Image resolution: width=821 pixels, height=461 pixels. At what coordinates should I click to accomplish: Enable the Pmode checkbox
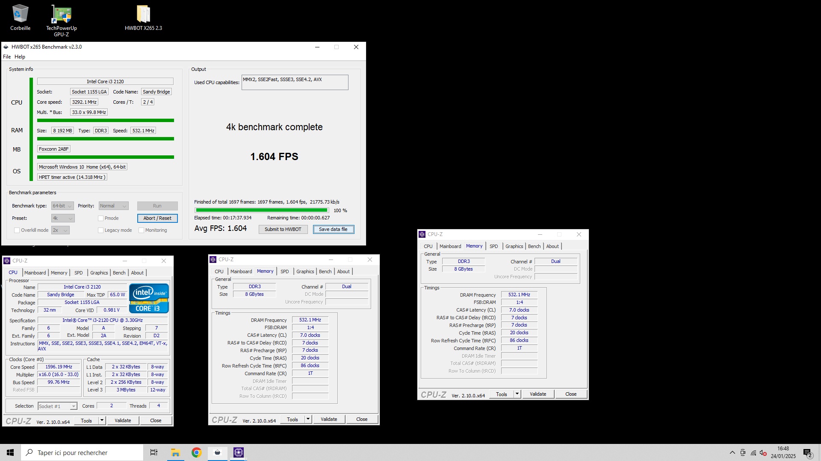pyautogui.click(x=101, y=219)
